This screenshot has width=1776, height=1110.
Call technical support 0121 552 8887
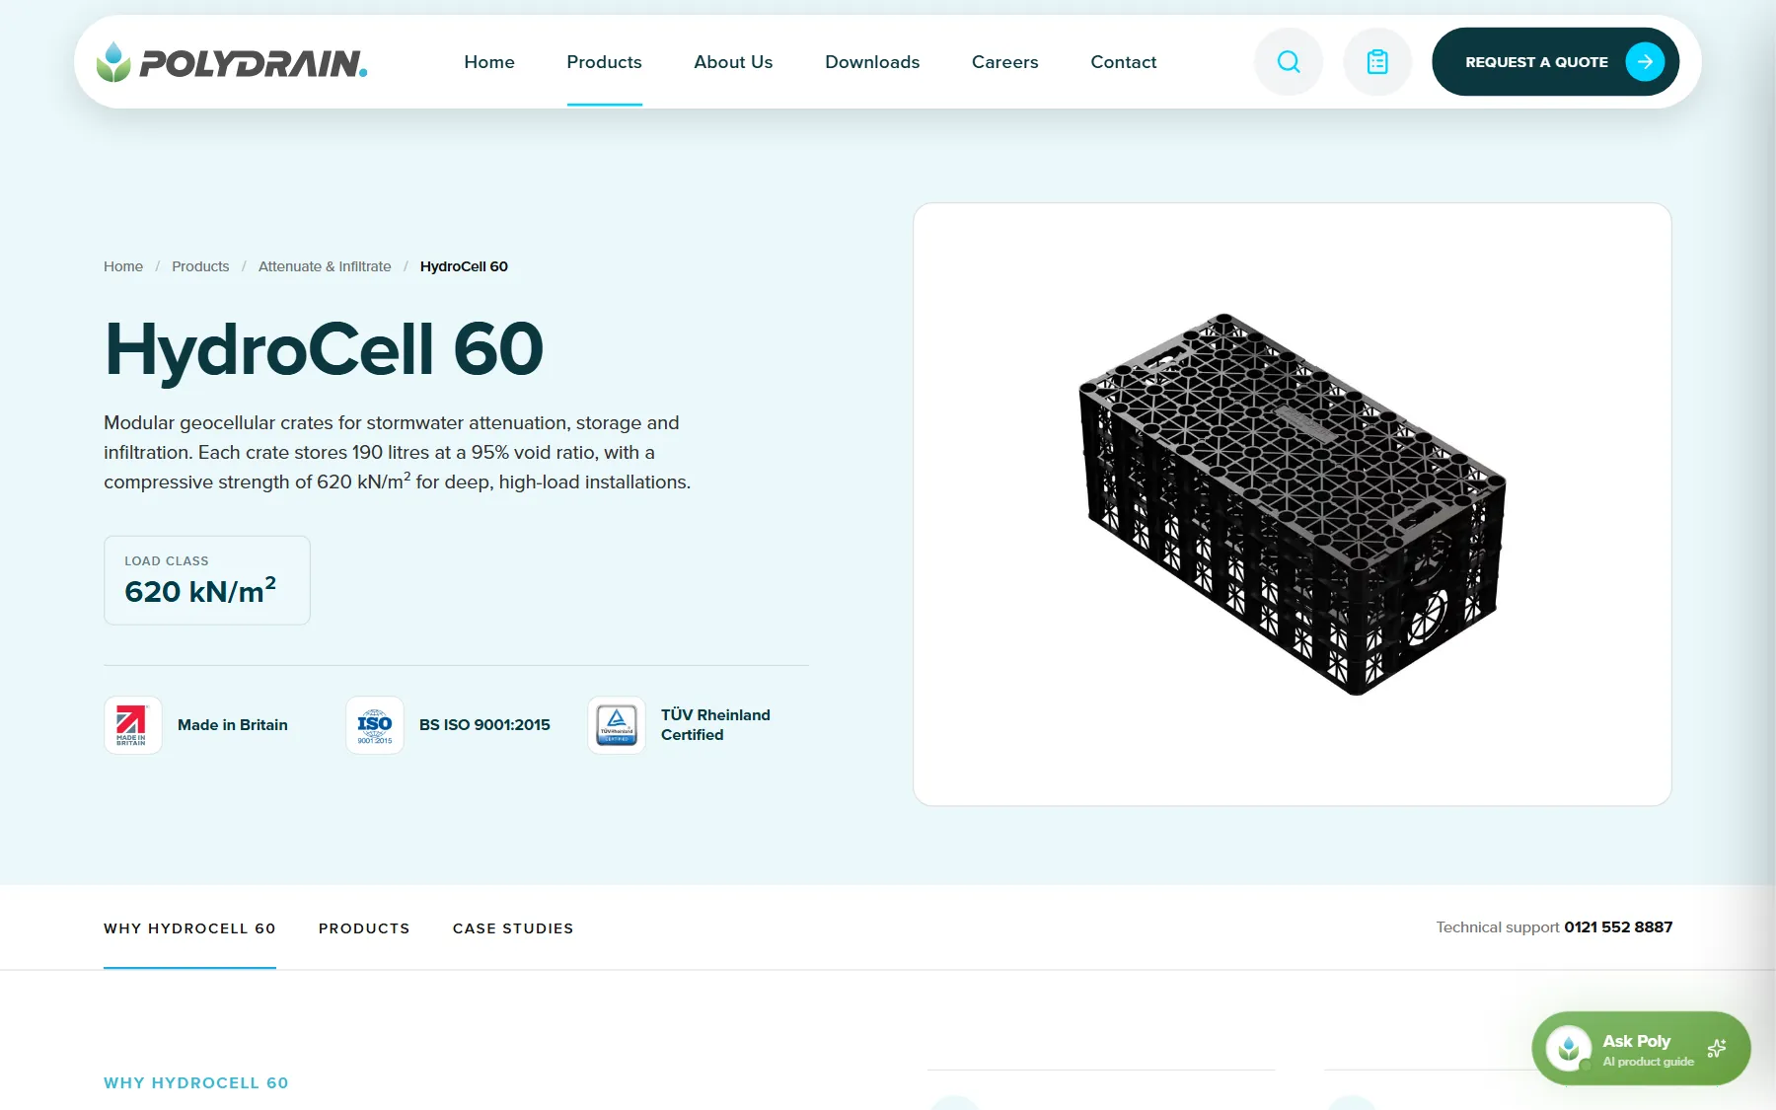point(1618,927)
